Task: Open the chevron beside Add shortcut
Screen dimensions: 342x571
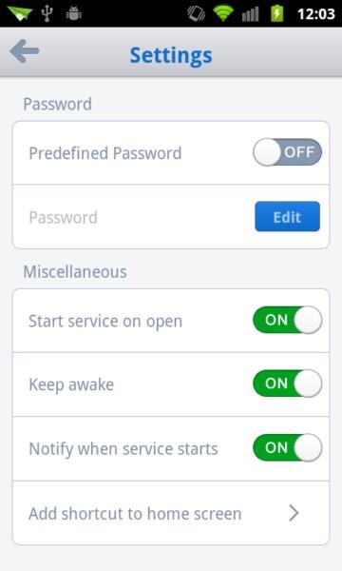Action: tap(294, 513)
